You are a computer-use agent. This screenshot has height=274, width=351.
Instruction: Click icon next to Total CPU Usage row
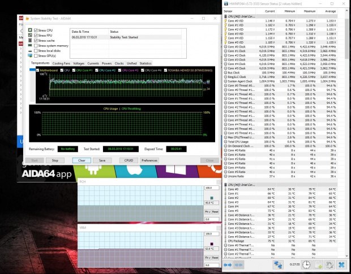226,142
